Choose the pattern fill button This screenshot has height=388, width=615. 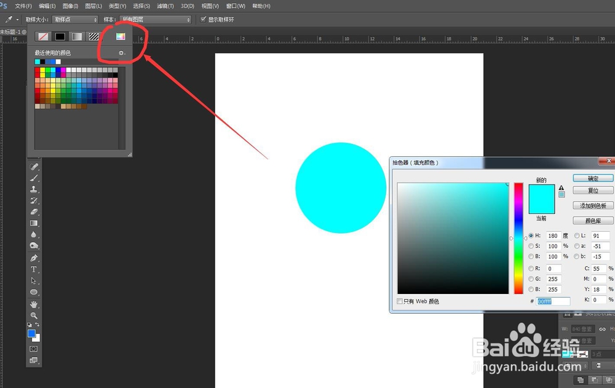tap(93, 36)
